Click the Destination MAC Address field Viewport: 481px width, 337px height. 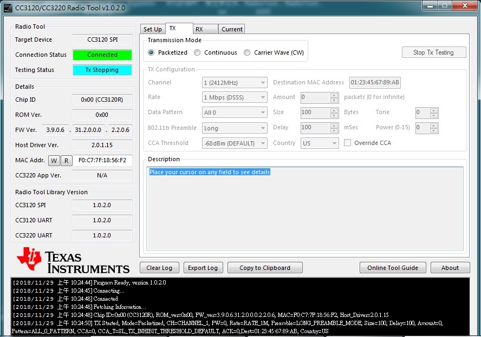pyautogui.click(x=375, y=82)
